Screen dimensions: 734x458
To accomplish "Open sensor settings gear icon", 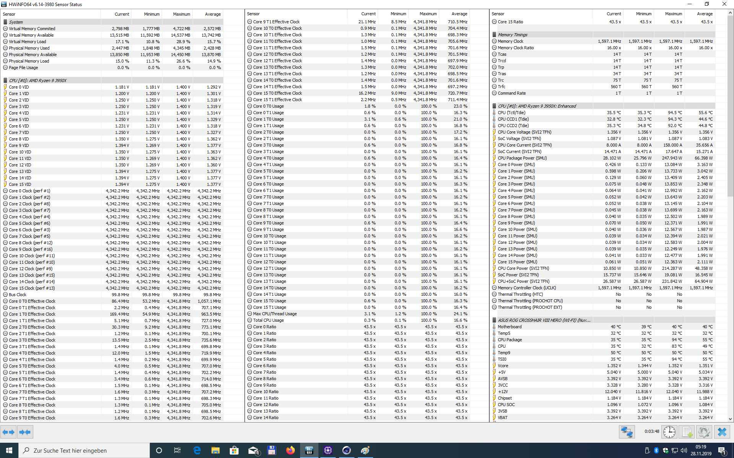I will [x=704, y=432].
